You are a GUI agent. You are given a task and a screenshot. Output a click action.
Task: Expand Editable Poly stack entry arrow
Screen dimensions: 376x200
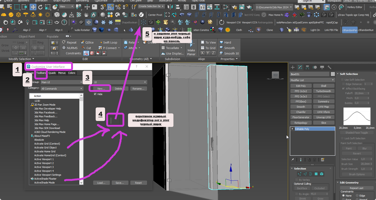pos(293,129)
